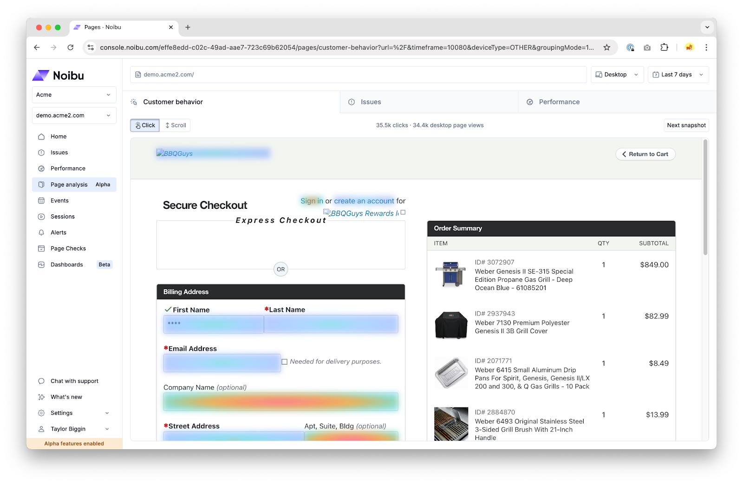
Task: Open the Alerts bell item
Action: pyautogui.click(x=74, y=232)
